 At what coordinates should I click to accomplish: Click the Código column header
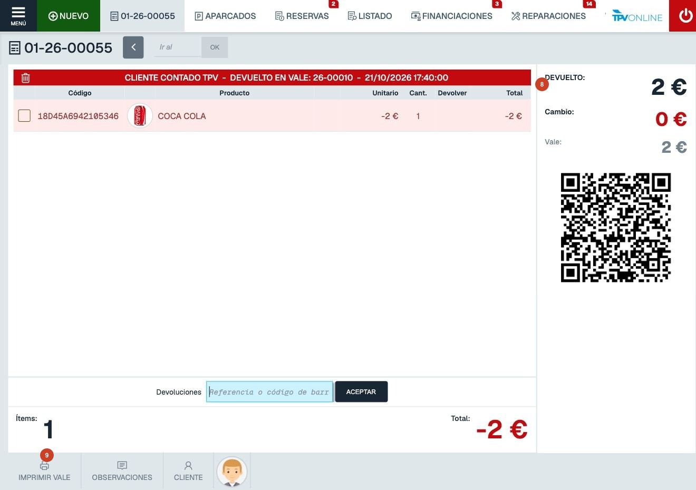[80, 93]
